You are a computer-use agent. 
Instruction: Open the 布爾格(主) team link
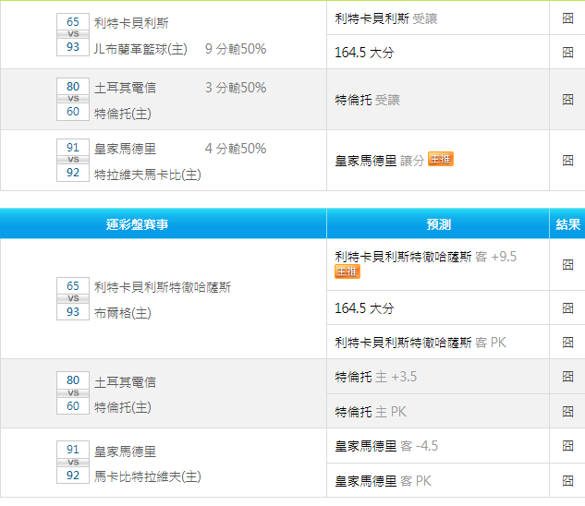122,313
